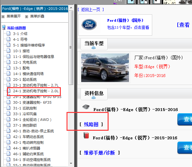
Task: Click page icon beside 33-1 冷却风扇
Action: click(9, 114)
